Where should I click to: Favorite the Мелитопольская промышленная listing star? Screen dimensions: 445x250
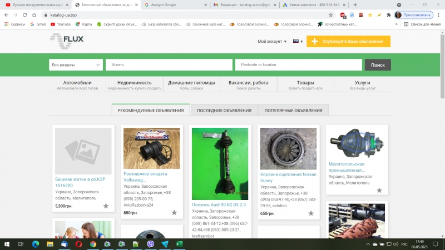pos(379,190)
